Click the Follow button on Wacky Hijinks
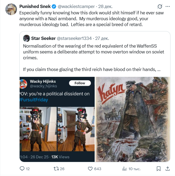The height and width of the screenshot is (176, 175). (x=80, y=83)
